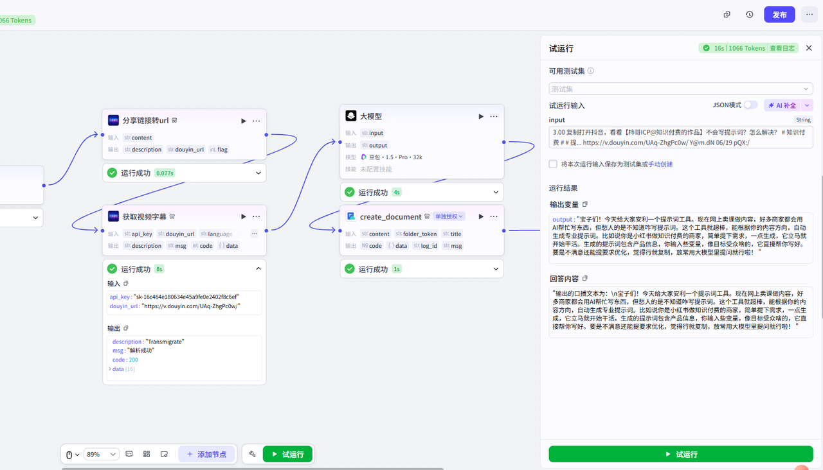Click the input text field in test panel
Screen dimensions: 823x470
point(680,137)
